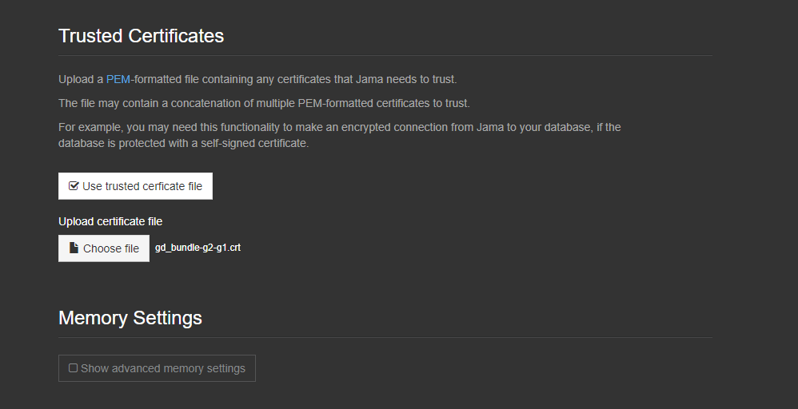Click the sentence about concatenation of multiple certificates
Screen dimensions: 798x409
(264, 103)
